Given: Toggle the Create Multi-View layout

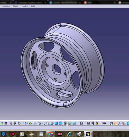Looking at the screenshot, I should (x=56, y=123).
